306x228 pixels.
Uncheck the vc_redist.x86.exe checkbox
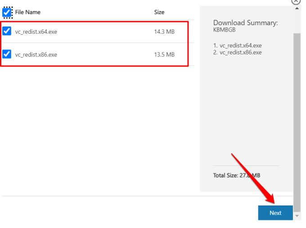pos(7,54)
